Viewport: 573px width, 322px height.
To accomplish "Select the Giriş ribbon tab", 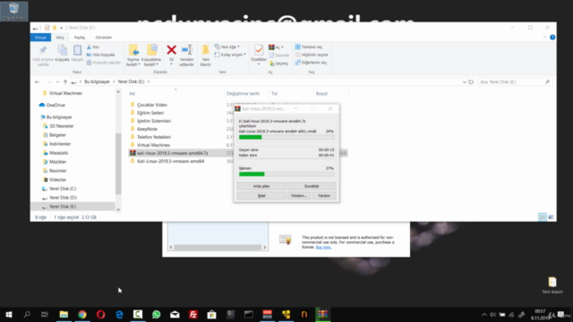I will click(x=60, y=38).
